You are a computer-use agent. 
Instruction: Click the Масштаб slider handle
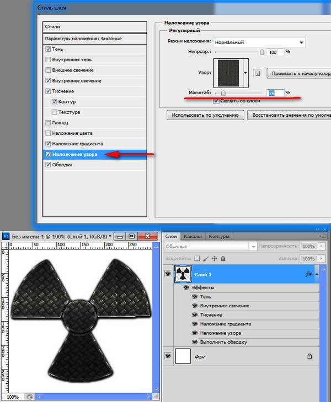[x=223, y=93]
